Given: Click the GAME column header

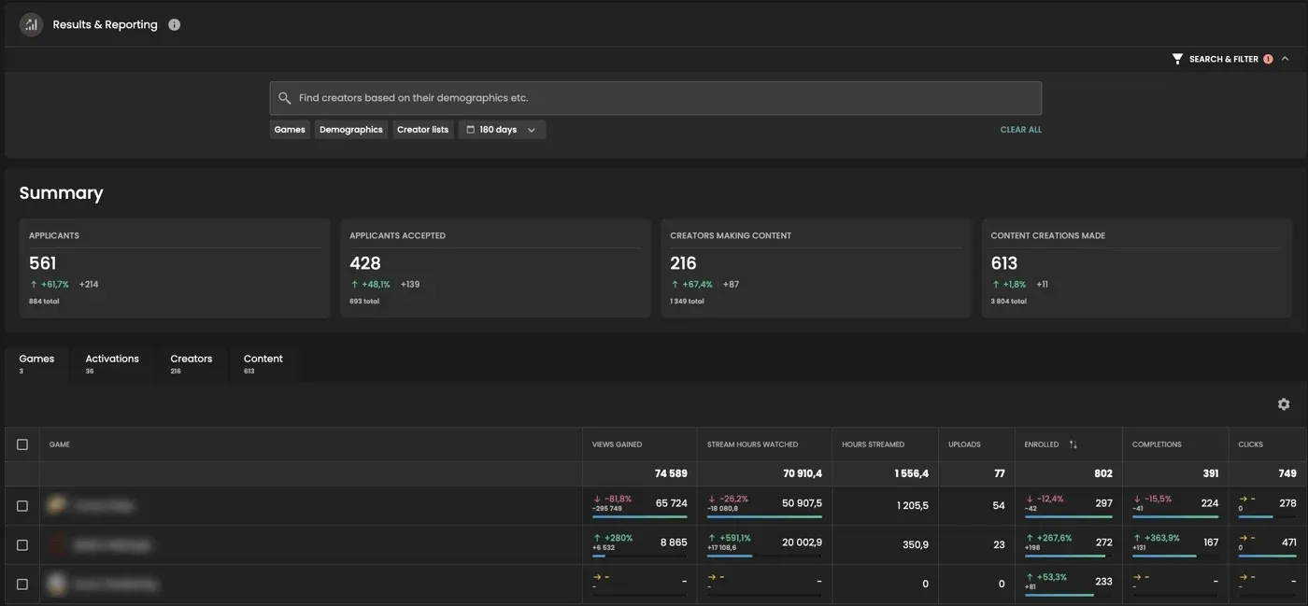Looking at the screenshot, I should (x=60, y=444).
